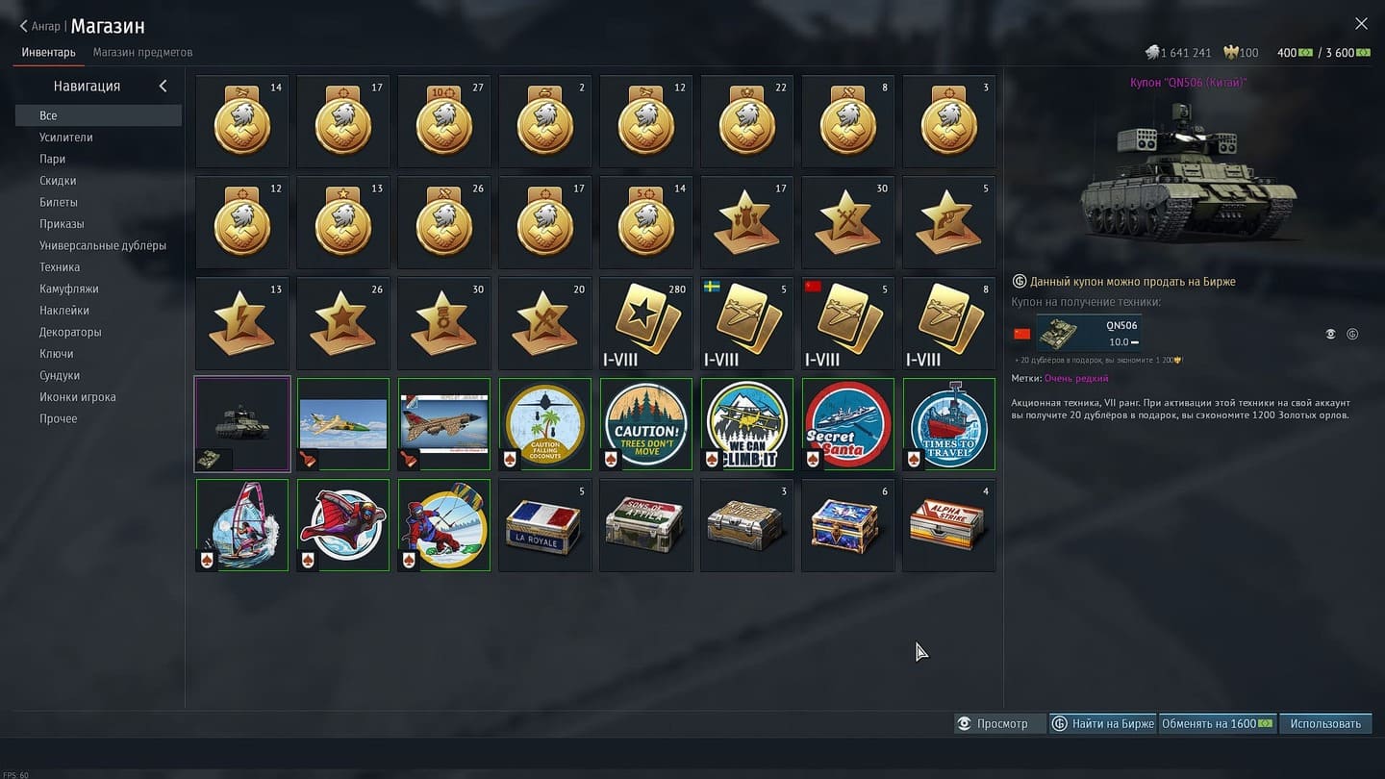Open the Сундуки category in navigation
Screen dimensions: 1385x779
click(60, 375)
